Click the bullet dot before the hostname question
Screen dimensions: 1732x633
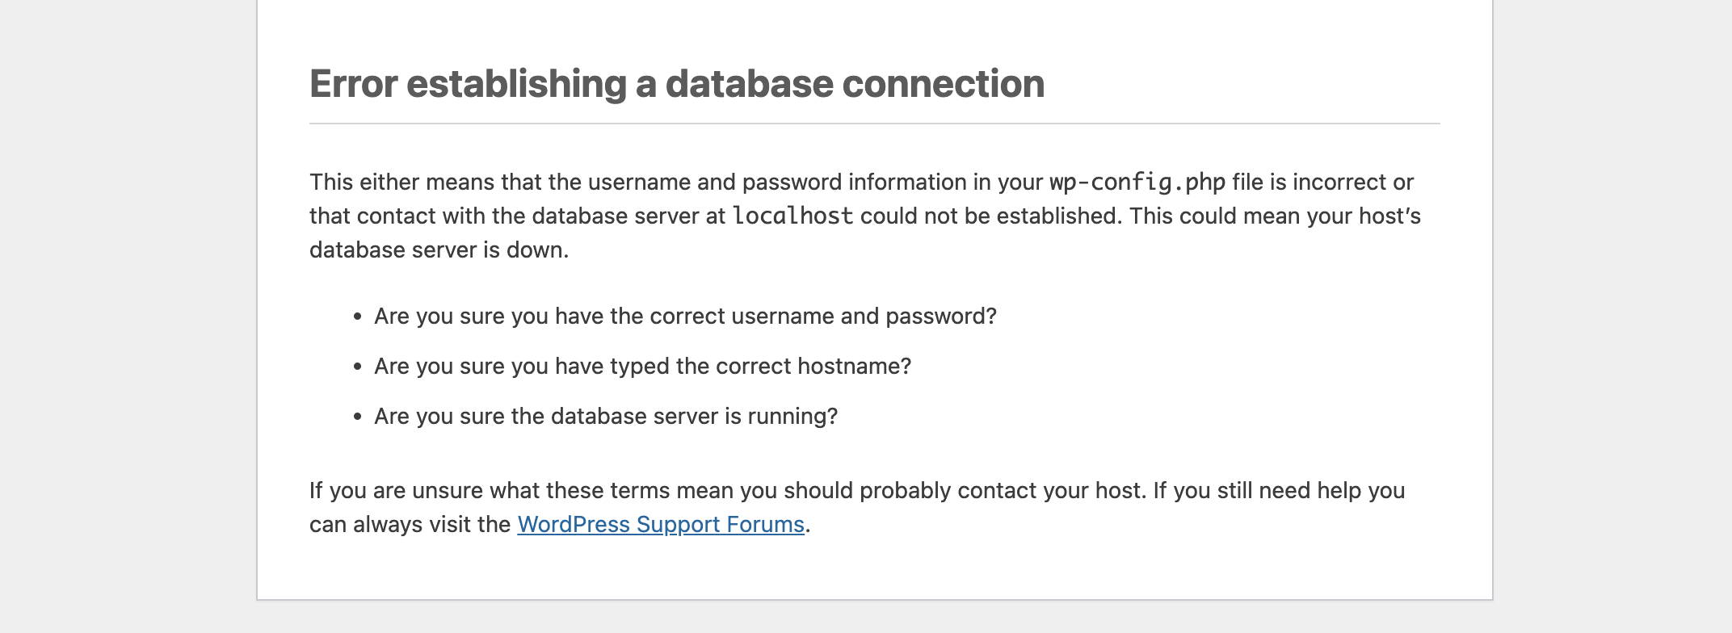(x=357, y=367)
